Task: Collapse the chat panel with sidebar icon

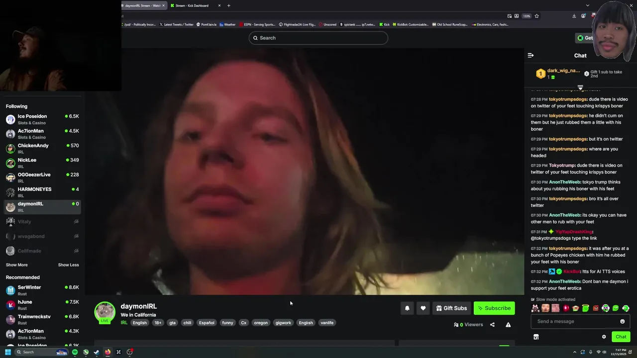Action: [531, 55]
